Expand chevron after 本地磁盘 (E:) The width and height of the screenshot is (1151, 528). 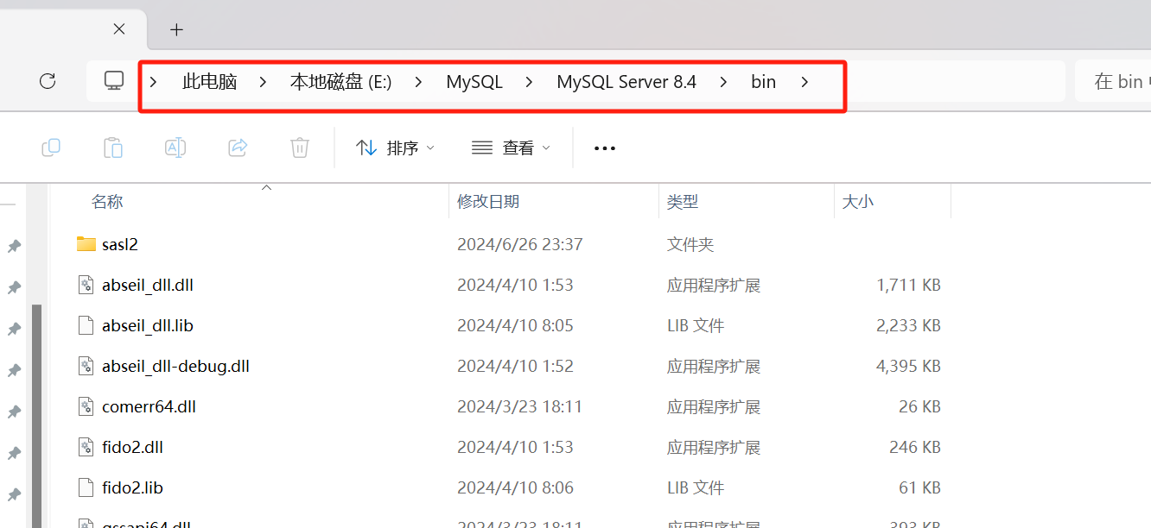pyautogui.click(x=419, y=82)
